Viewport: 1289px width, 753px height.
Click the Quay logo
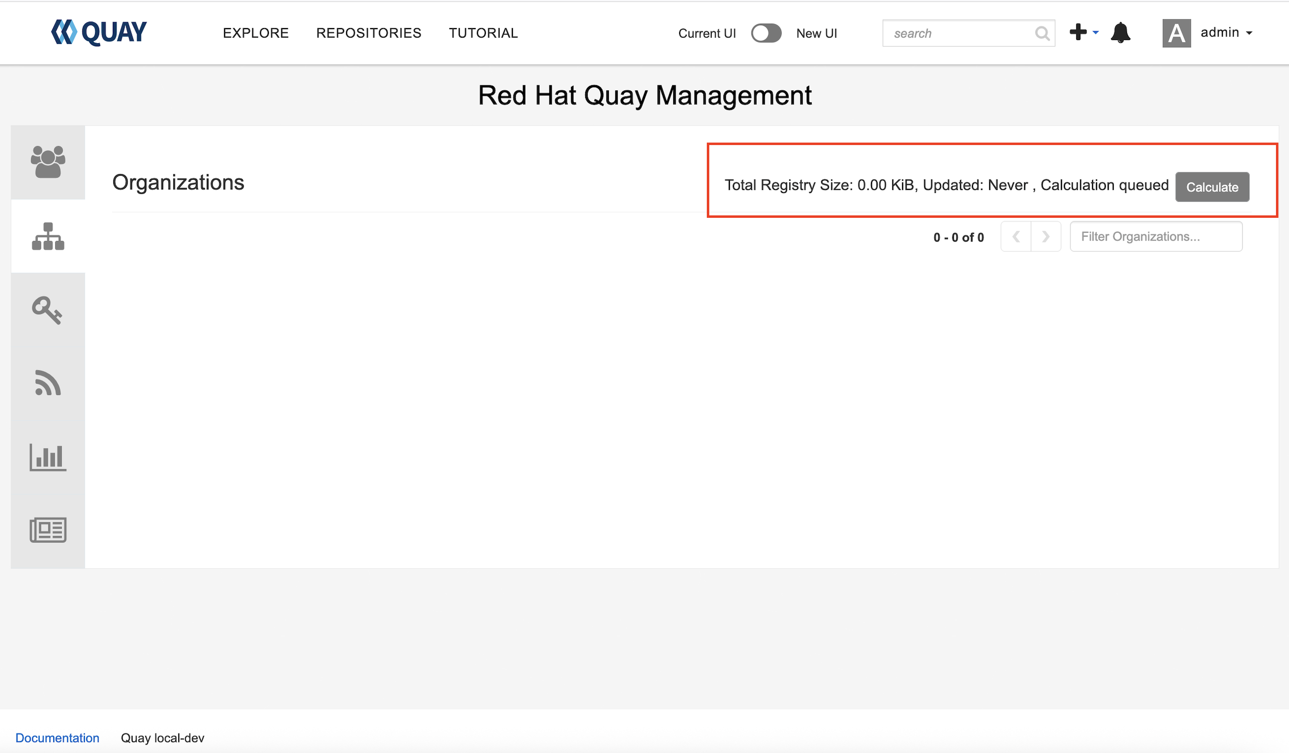[99, 33]
